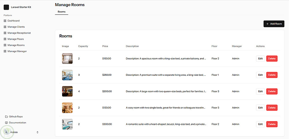
Task: Click the Github Repo folder icon
Action: click(6, 117)
